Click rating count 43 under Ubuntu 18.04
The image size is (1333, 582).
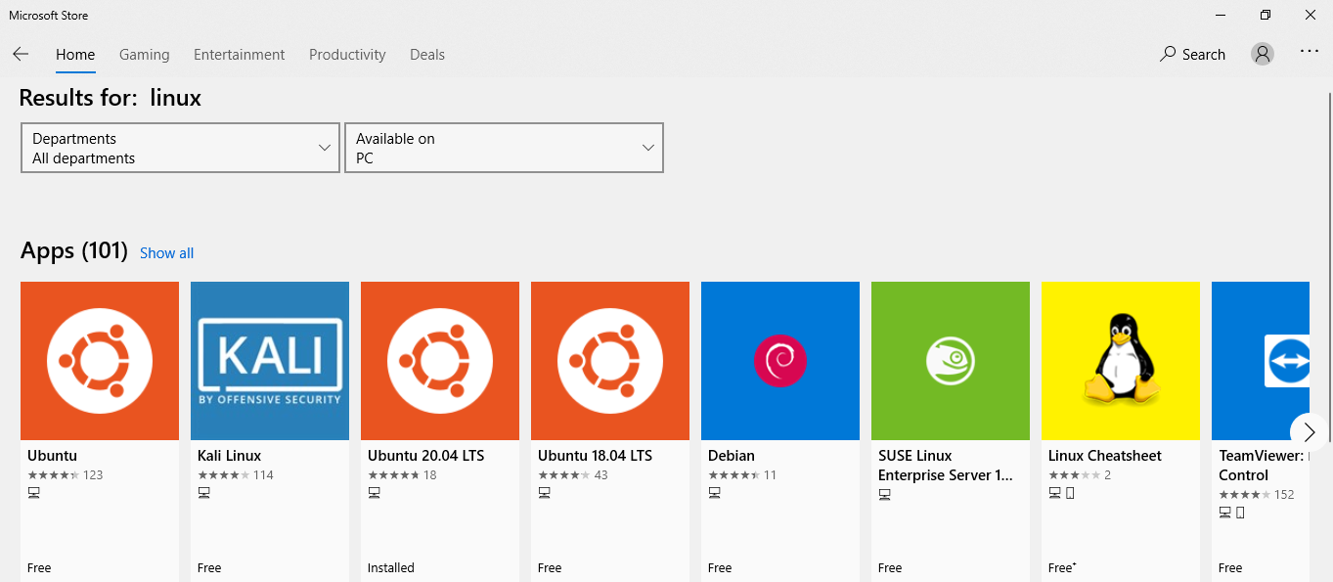pos(600,475)
